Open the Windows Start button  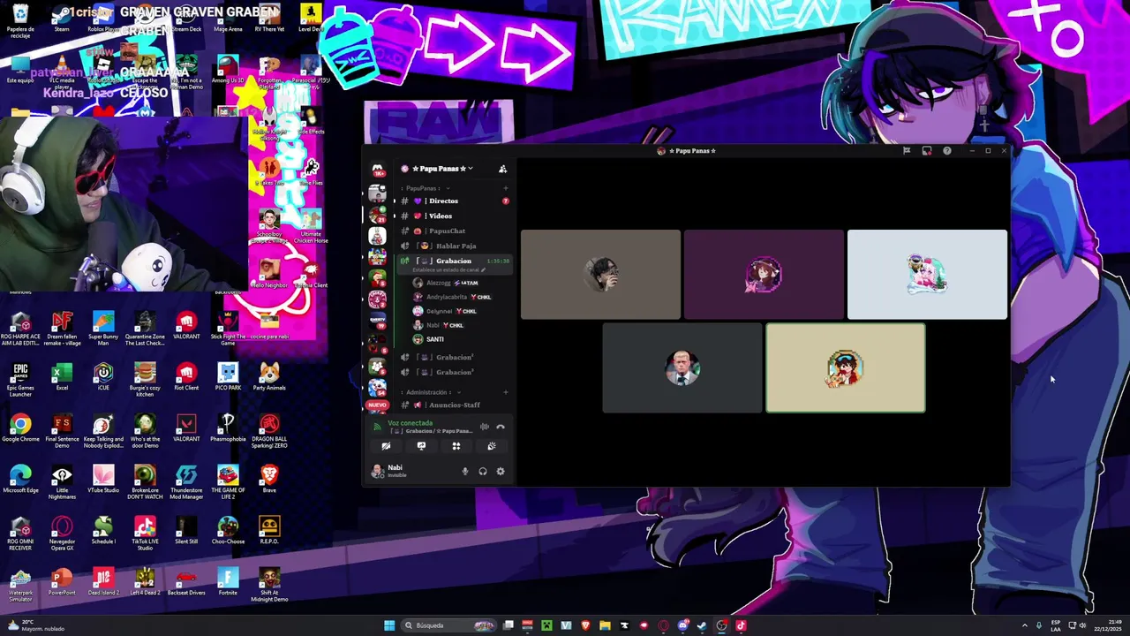pos(389,625)
